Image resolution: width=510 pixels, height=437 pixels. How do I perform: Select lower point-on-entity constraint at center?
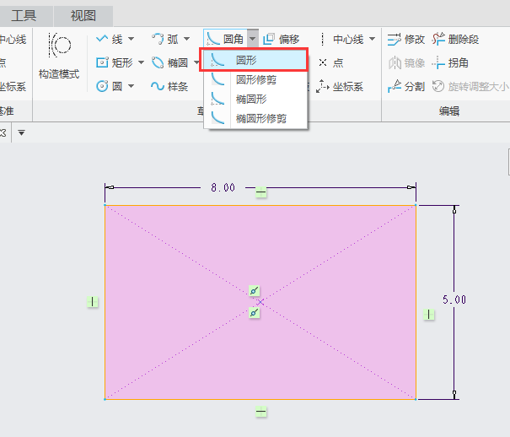pyautogui.click(x=254, y=313)
